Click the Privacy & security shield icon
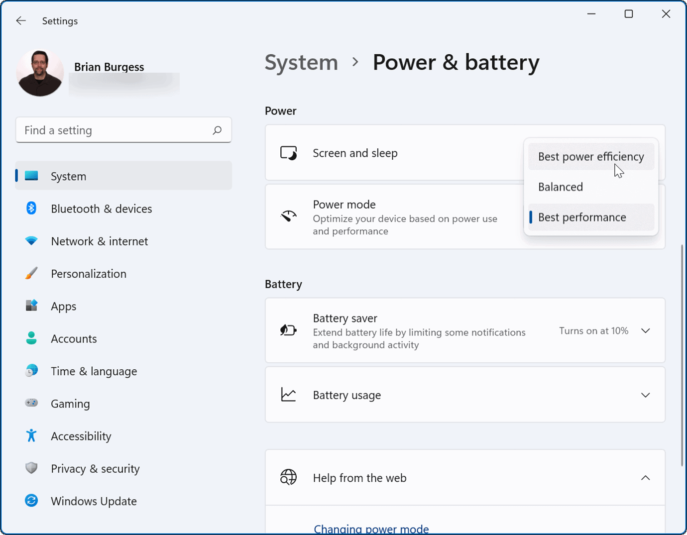The height and width of the screenshot is (535, 687). (31, 468)
